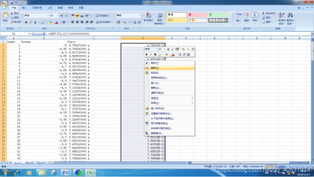Image resolution: width=314 pixels, height=177 pixels.
Task: Click the percent style button in ribbon
Action: [125, 22]
